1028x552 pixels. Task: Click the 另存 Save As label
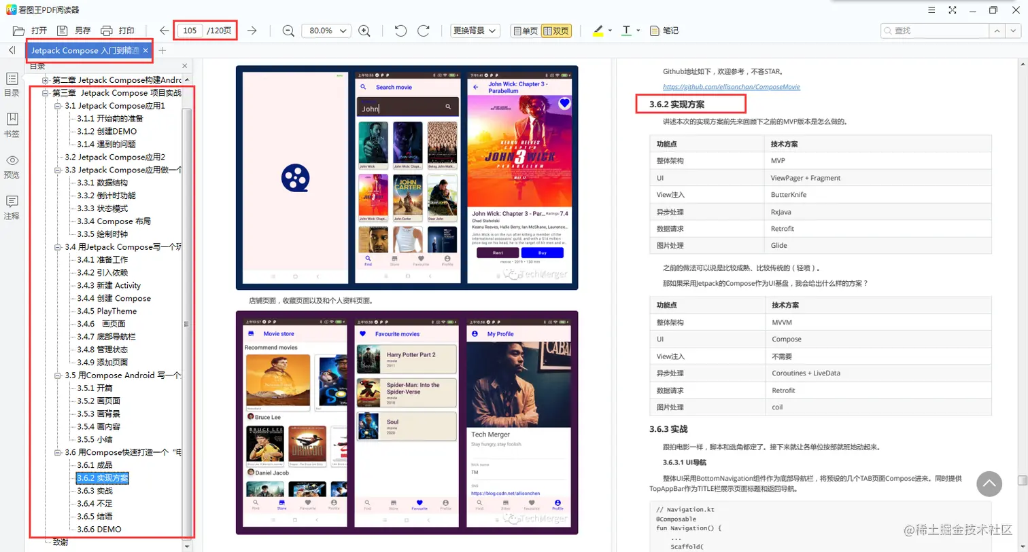tap(83, 31)
